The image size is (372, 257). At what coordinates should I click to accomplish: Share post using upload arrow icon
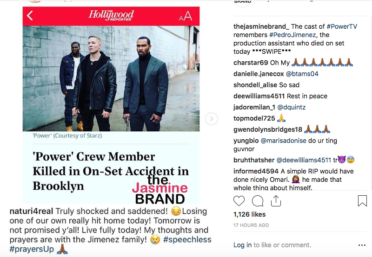pos(276,201)
